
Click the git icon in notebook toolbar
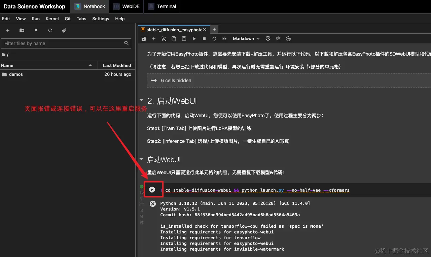[278, 38]
